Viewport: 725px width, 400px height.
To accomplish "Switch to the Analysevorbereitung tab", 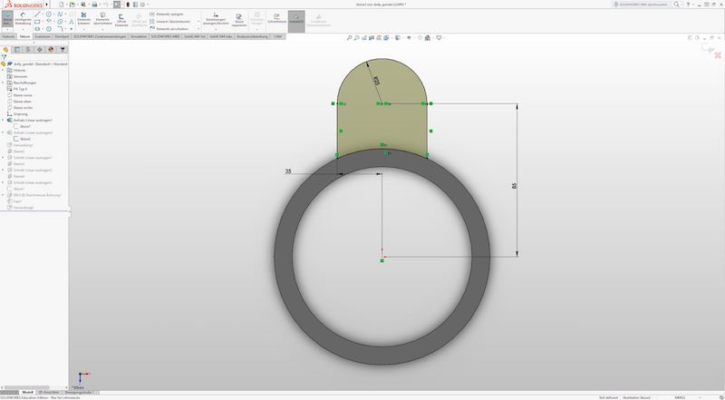I will [252, 36].
